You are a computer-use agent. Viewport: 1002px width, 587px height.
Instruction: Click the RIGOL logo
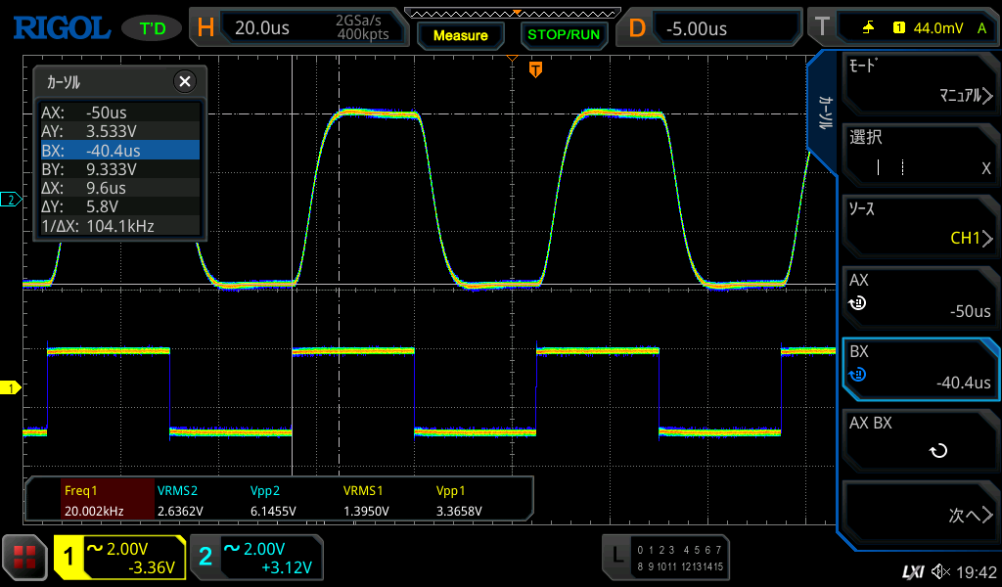(x=61, y=27)
